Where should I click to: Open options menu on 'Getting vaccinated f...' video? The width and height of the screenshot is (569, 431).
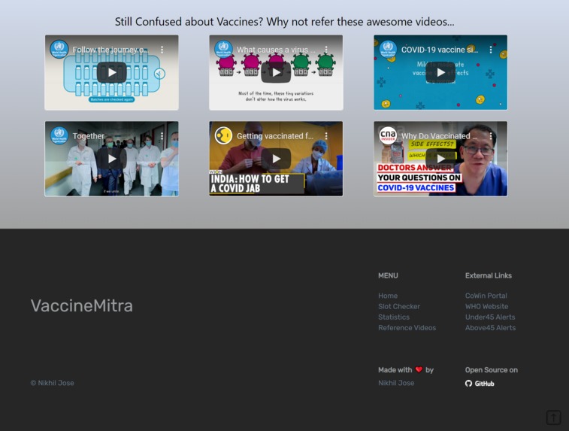pyautogui.click(x=326, y=136)
